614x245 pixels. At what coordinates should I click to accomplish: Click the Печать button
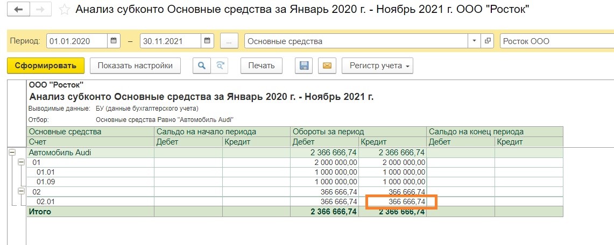coord(261,66)
